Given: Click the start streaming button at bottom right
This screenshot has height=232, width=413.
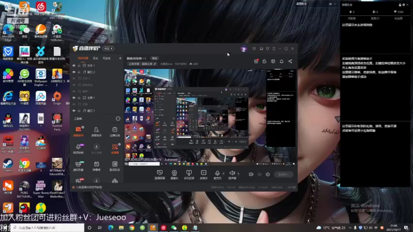Looking at the screenshot, I should point(283,174).
